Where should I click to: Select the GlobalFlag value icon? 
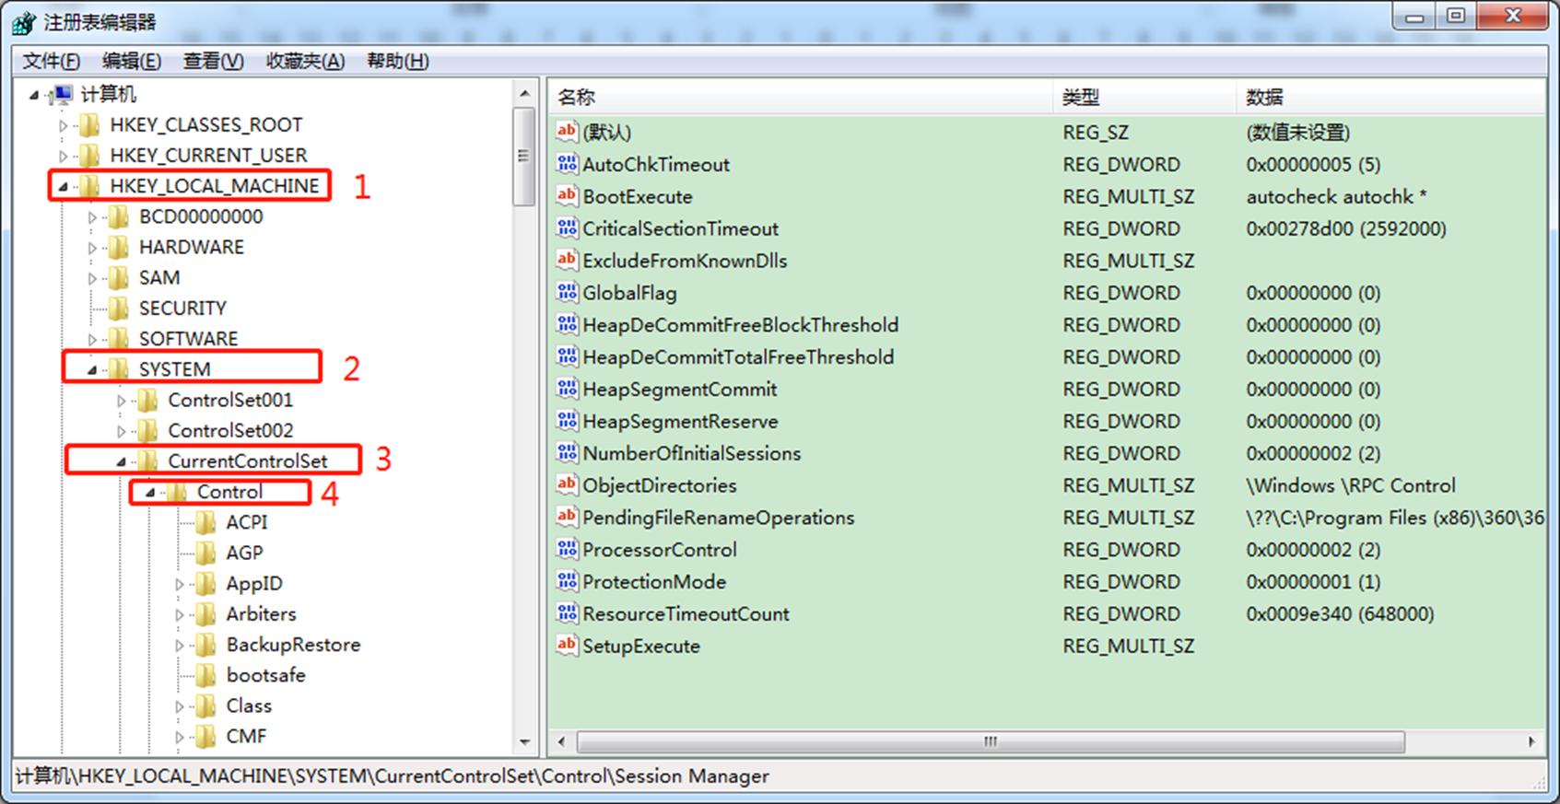tap(567, 293)
